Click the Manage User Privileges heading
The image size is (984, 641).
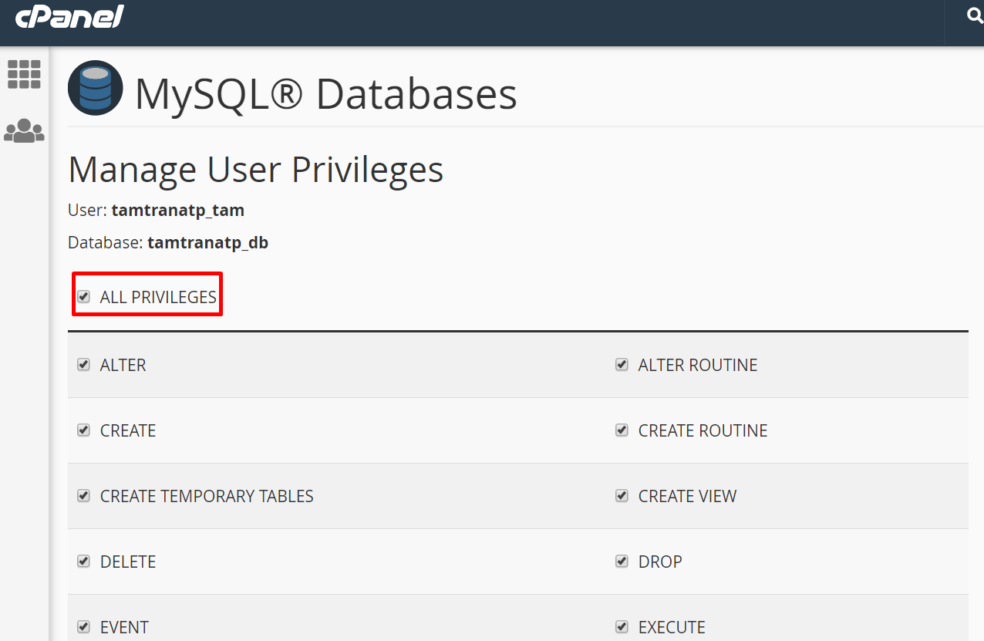coord(256,169)
